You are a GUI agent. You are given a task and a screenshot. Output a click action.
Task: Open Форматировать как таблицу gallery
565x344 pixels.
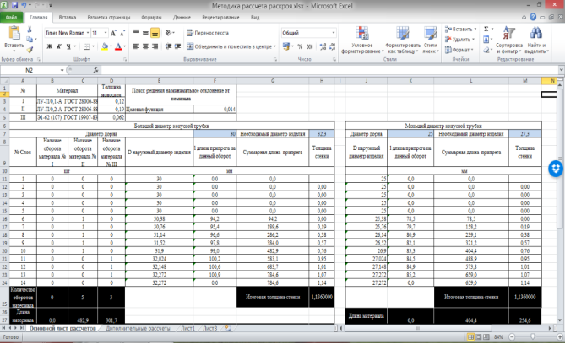(403, 40)
